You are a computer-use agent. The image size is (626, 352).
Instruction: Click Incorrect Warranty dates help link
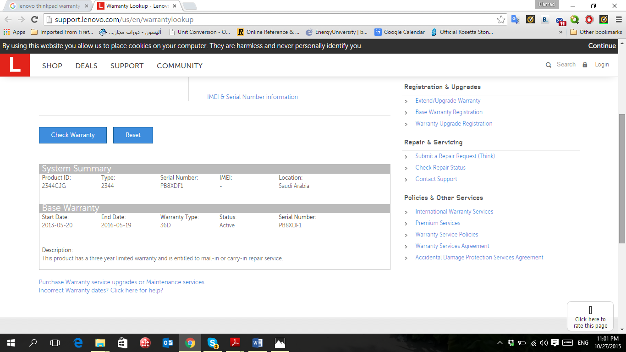pyautogui.click(x=101, y=290)
